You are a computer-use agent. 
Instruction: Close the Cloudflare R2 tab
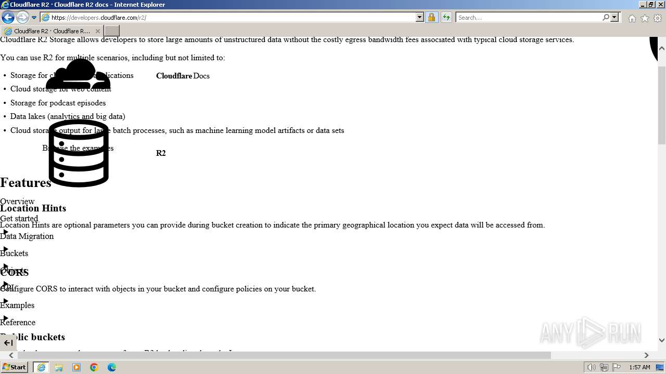point(97,31)
